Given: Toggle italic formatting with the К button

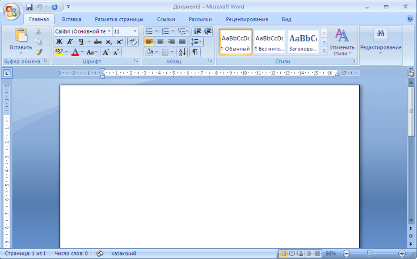Looking at the screenshot, I should click(x=70, y=42).
